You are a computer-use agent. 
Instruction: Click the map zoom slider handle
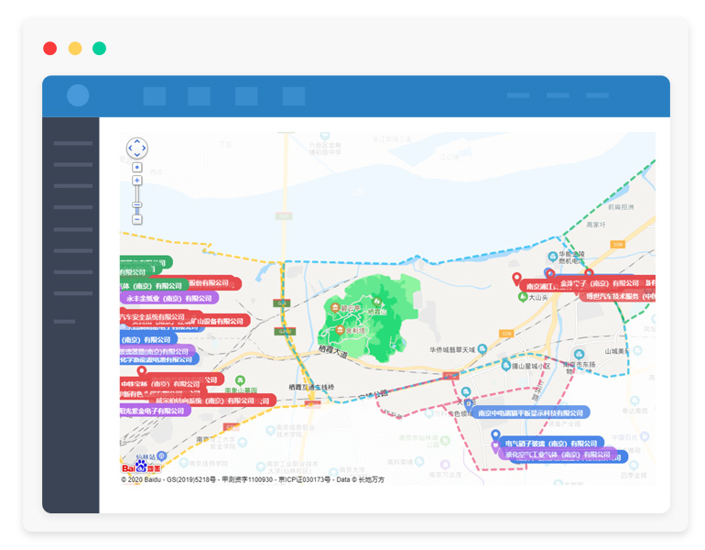(x=137, y=205)
